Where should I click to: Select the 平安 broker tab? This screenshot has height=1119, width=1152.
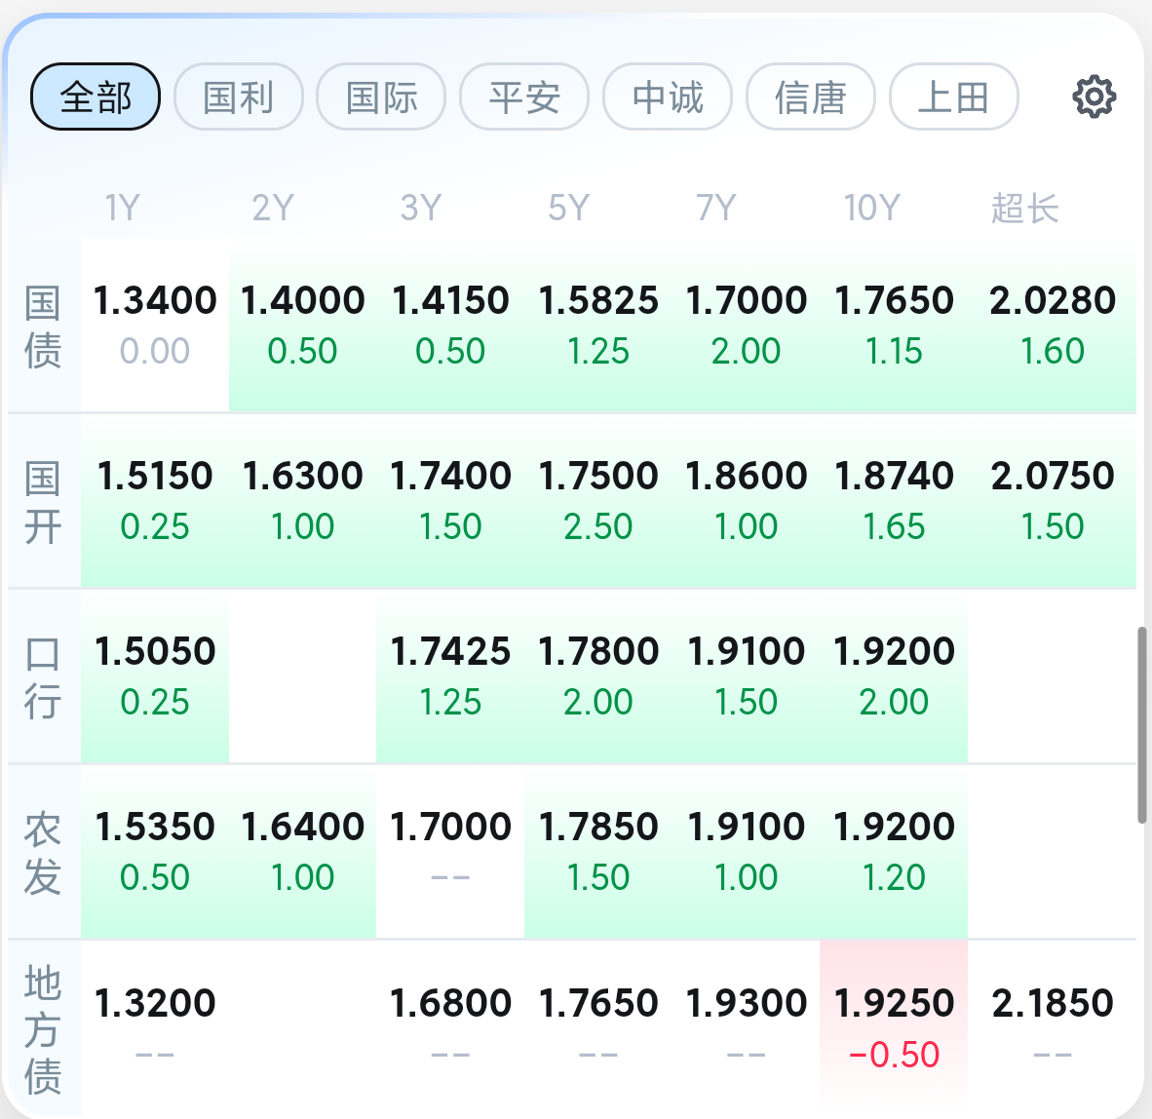524,97
